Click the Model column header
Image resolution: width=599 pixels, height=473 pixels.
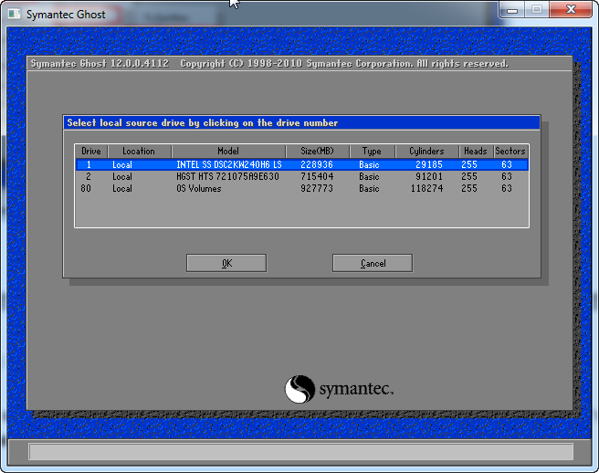click(x=228, y=152)
